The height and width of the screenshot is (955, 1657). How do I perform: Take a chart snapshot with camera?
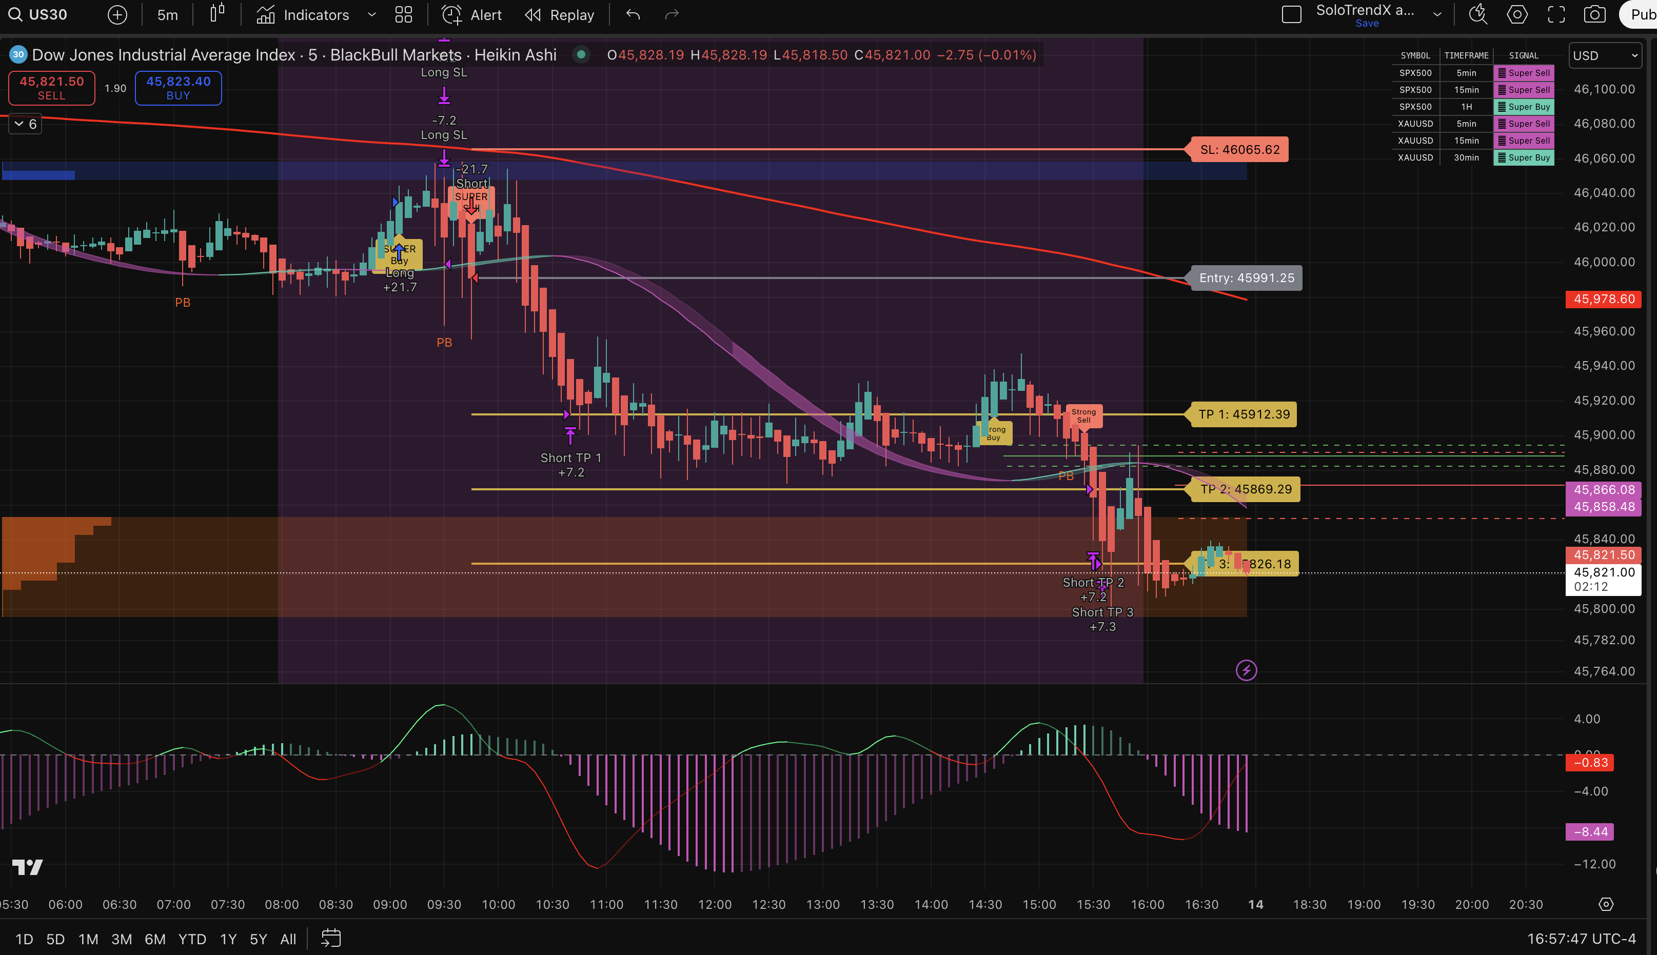pyautogui.click(x=1595, y=14)
